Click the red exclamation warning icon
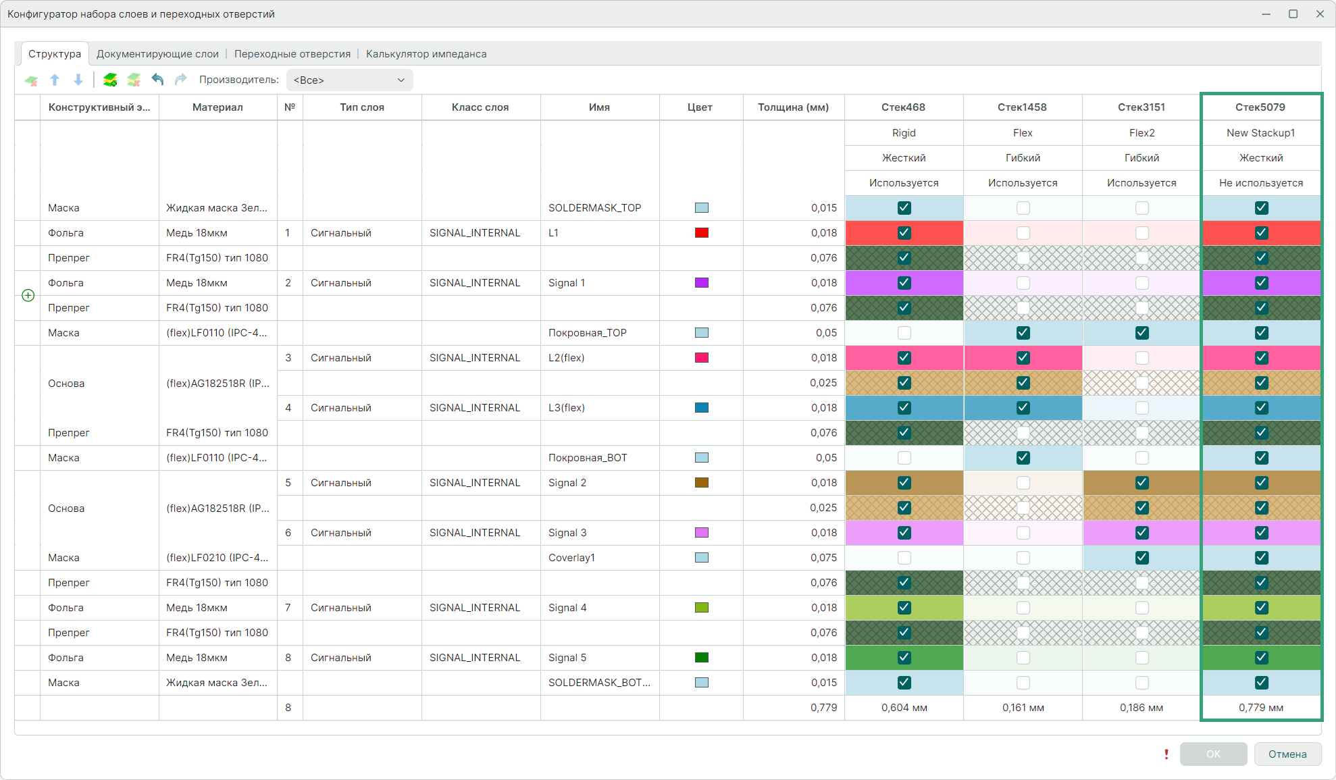Viewport: 1336px width, 780px height. pyautogui.click(x=1166, y=754)
